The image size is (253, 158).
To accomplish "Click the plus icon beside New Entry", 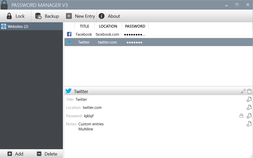I will (x=69, y=16).
